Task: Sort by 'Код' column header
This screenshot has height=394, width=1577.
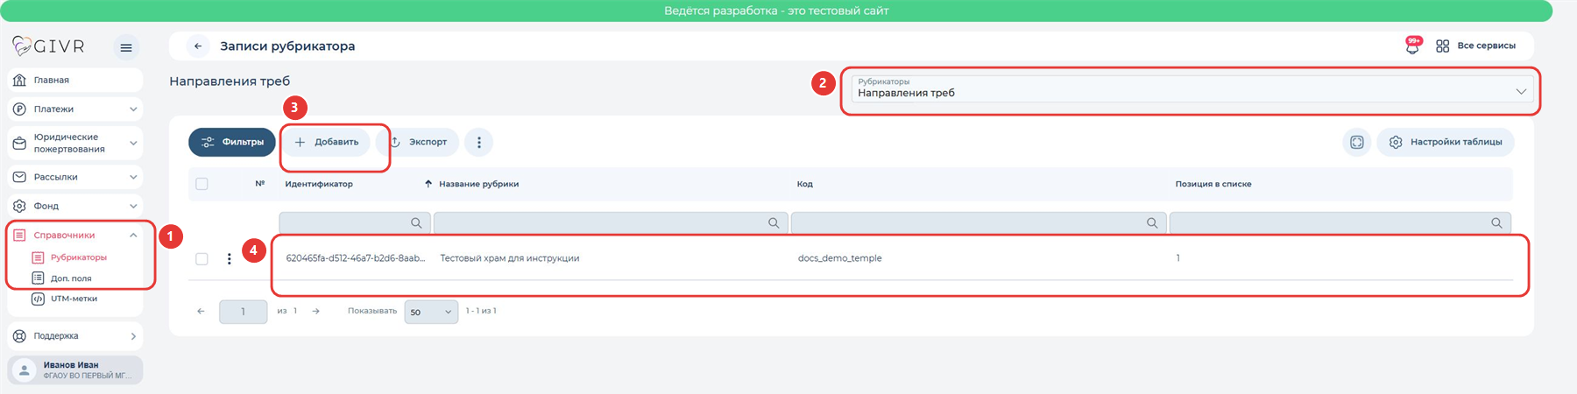Action: (x=805, y=184)
